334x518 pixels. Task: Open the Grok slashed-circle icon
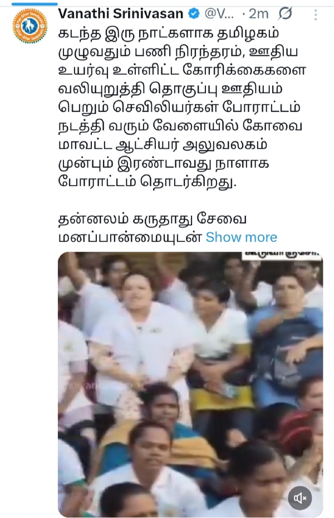tap(286, 14)
